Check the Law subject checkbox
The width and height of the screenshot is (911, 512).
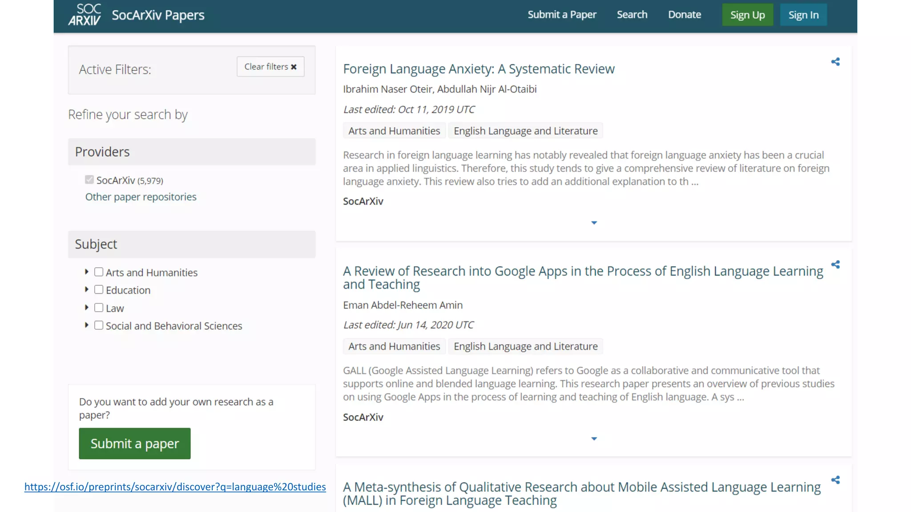point(99,308)
